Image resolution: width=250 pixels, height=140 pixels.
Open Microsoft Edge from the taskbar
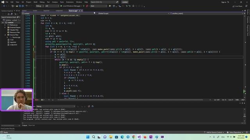tap(122, 137)
